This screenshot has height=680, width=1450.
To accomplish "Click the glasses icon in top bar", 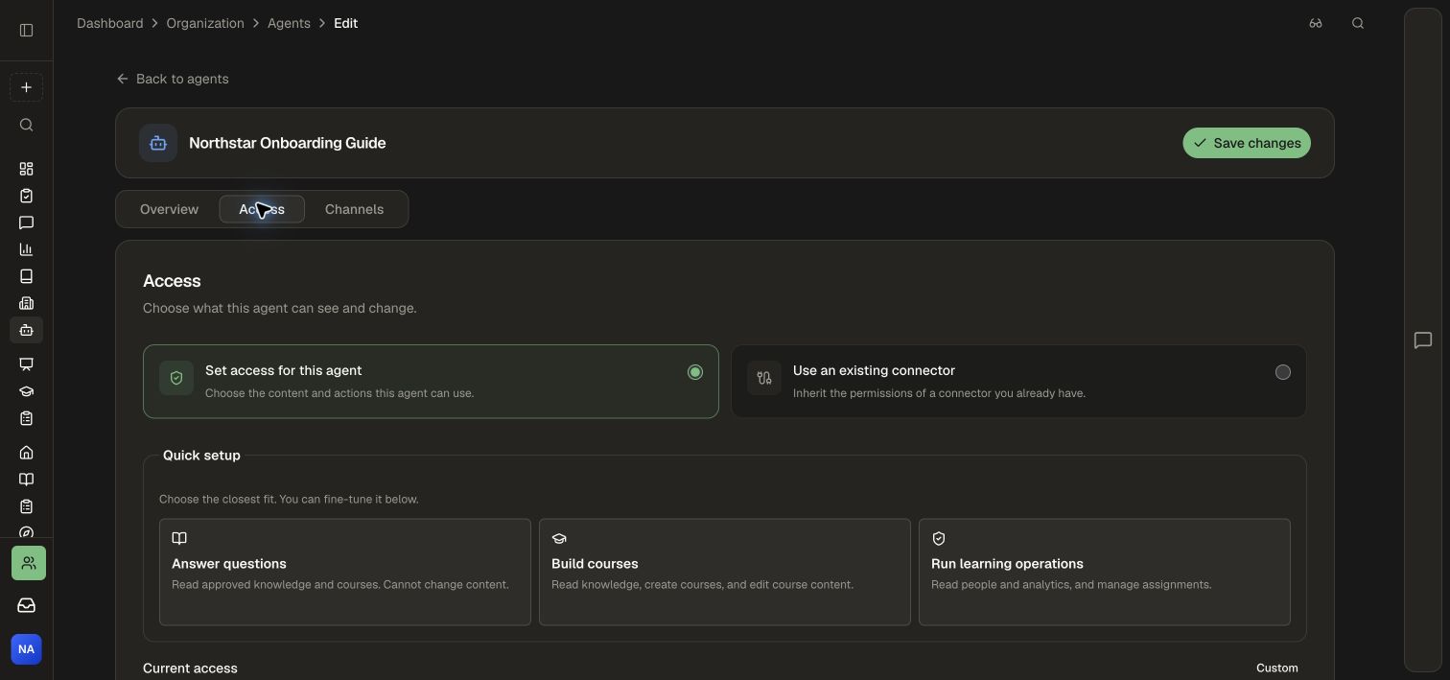I will [1316, 23].
